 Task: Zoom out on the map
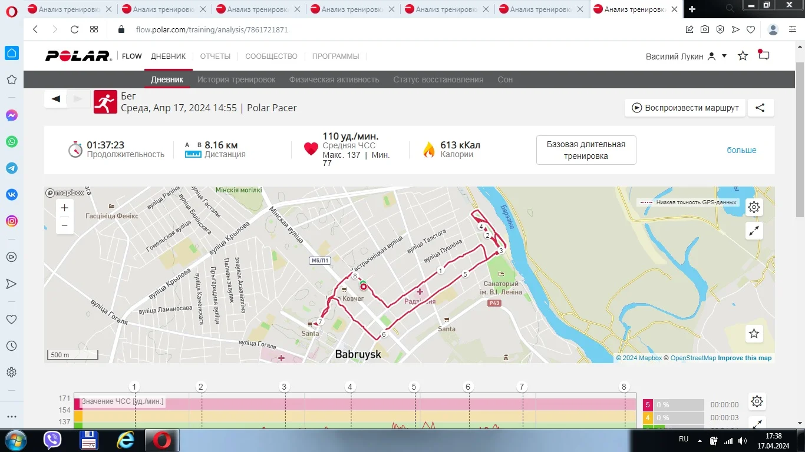pyautogui.click(x=65, y=225)
